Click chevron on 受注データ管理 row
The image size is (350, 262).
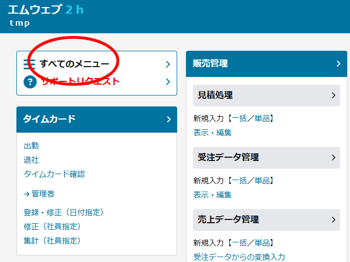(x=334, y=158)
